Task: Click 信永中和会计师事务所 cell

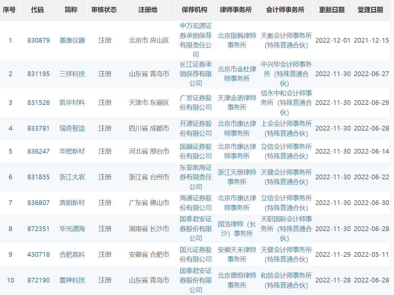Action: [x=286, y=103]
